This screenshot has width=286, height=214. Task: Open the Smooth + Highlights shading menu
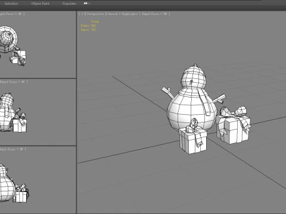tap(123, 14)
